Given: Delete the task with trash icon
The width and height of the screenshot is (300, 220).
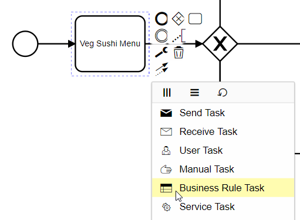Looking at the screenshot, I should coord(178,52).
